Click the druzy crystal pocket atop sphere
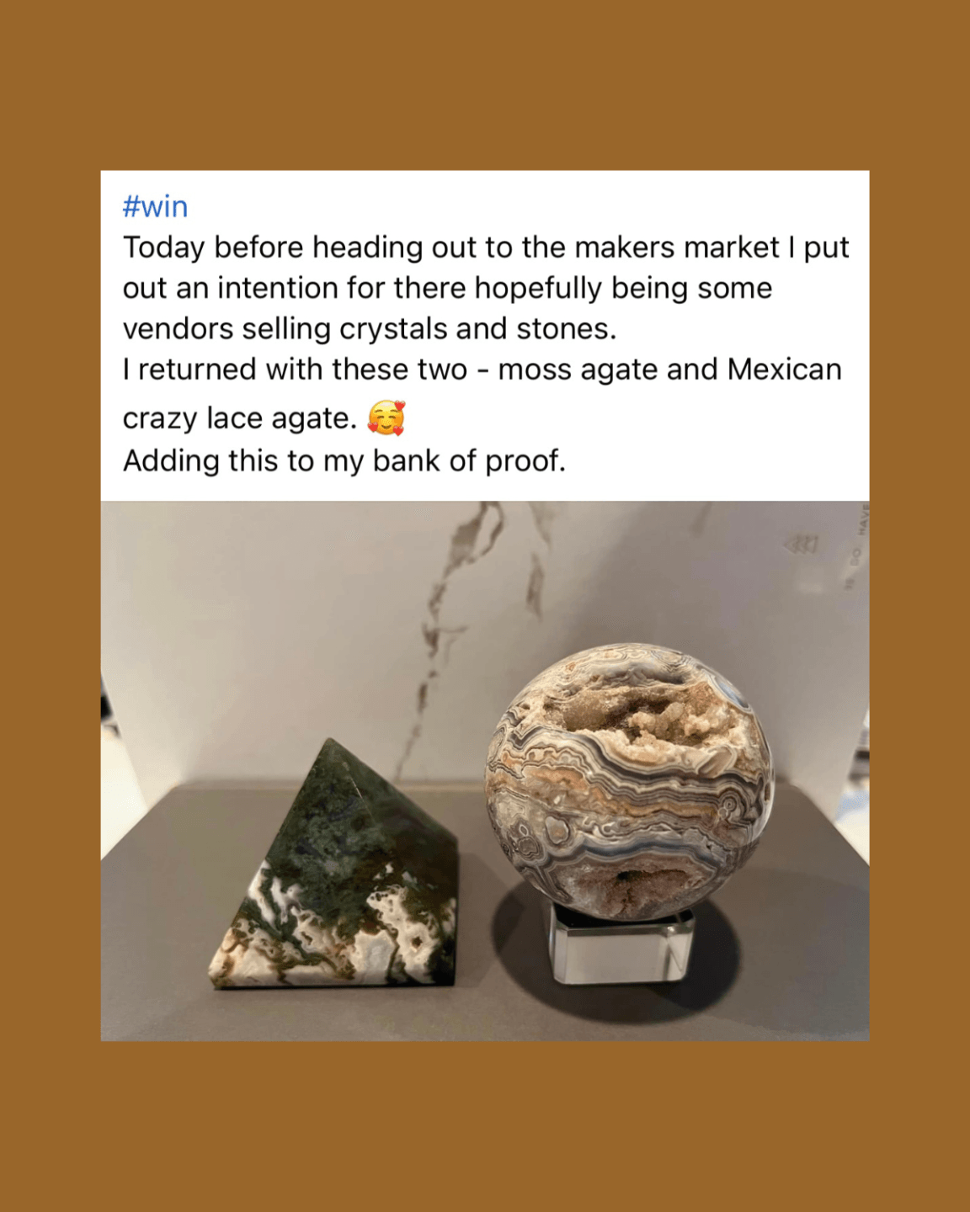The image size is (970, 1212). point(640,707)
